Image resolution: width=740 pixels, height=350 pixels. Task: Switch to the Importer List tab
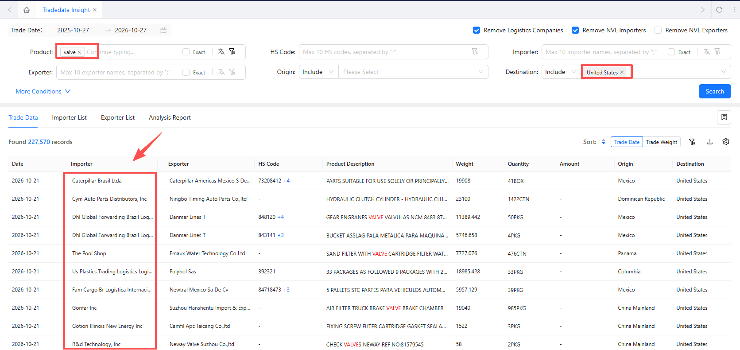coord(70,117)
